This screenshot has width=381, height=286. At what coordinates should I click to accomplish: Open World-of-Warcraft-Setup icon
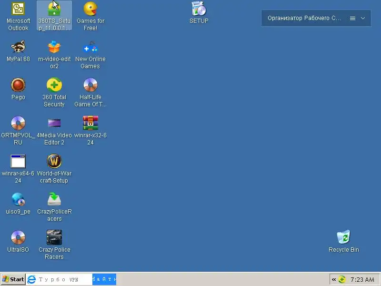tap(54, 169)
